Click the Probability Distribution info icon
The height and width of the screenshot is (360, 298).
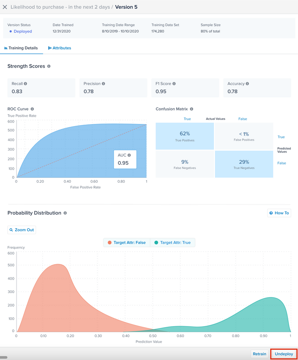click(x=65, y=213)
